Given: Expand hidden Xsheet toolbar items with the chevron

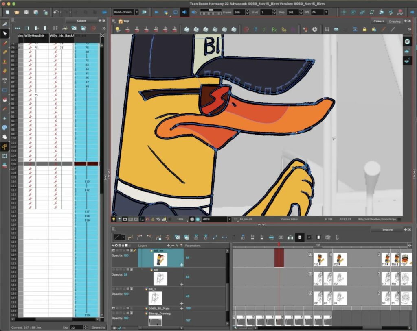Looking at the screenshot, I should click(104, 28).
